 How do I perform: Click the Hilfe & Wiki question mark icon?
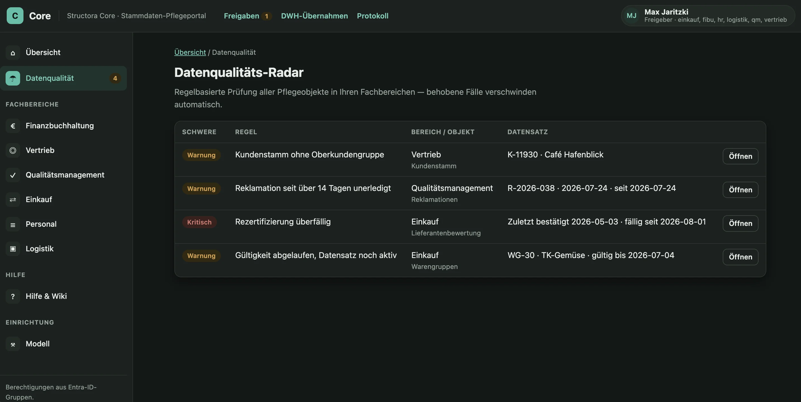click(13, 296)
